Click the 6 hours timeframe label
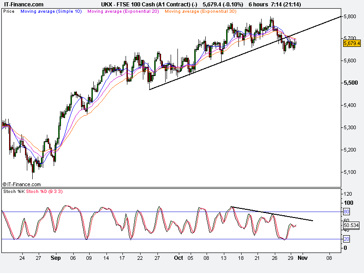 coord(258,5)
